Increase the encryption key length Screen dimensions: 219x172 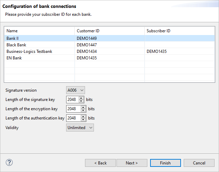click(x=83, y=107)
